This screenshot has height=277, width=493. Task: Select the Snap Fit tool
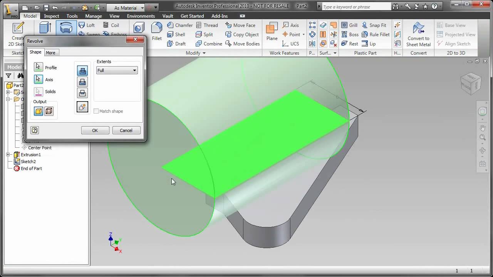374,25
